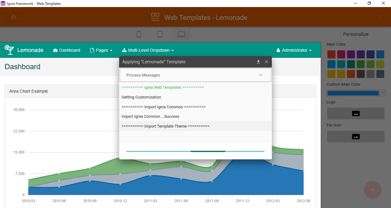
Task: Open the vertical three-dot options menu
Action: pyautogui.click(x=381, y=17)
